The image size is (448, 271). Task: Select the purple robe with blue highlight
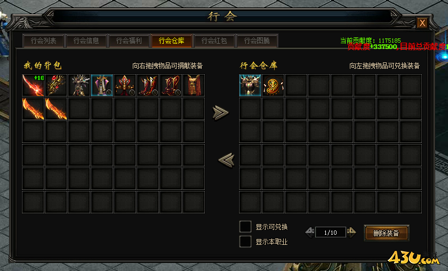(x=102, y=85)
